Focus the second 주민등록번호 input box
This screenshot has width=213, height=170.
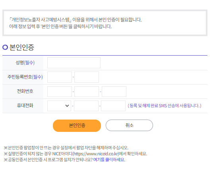click(x=87, y=77)
